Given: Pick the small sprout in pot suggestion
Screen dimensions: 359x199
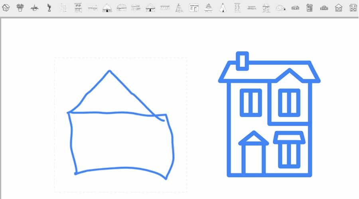Looking at the screenshot, I should (49, 8).
